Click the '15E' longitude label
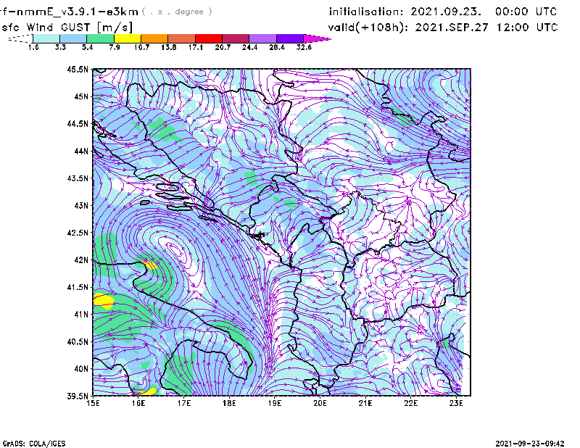This screenshot has height=448, width=580. (93, 403)
